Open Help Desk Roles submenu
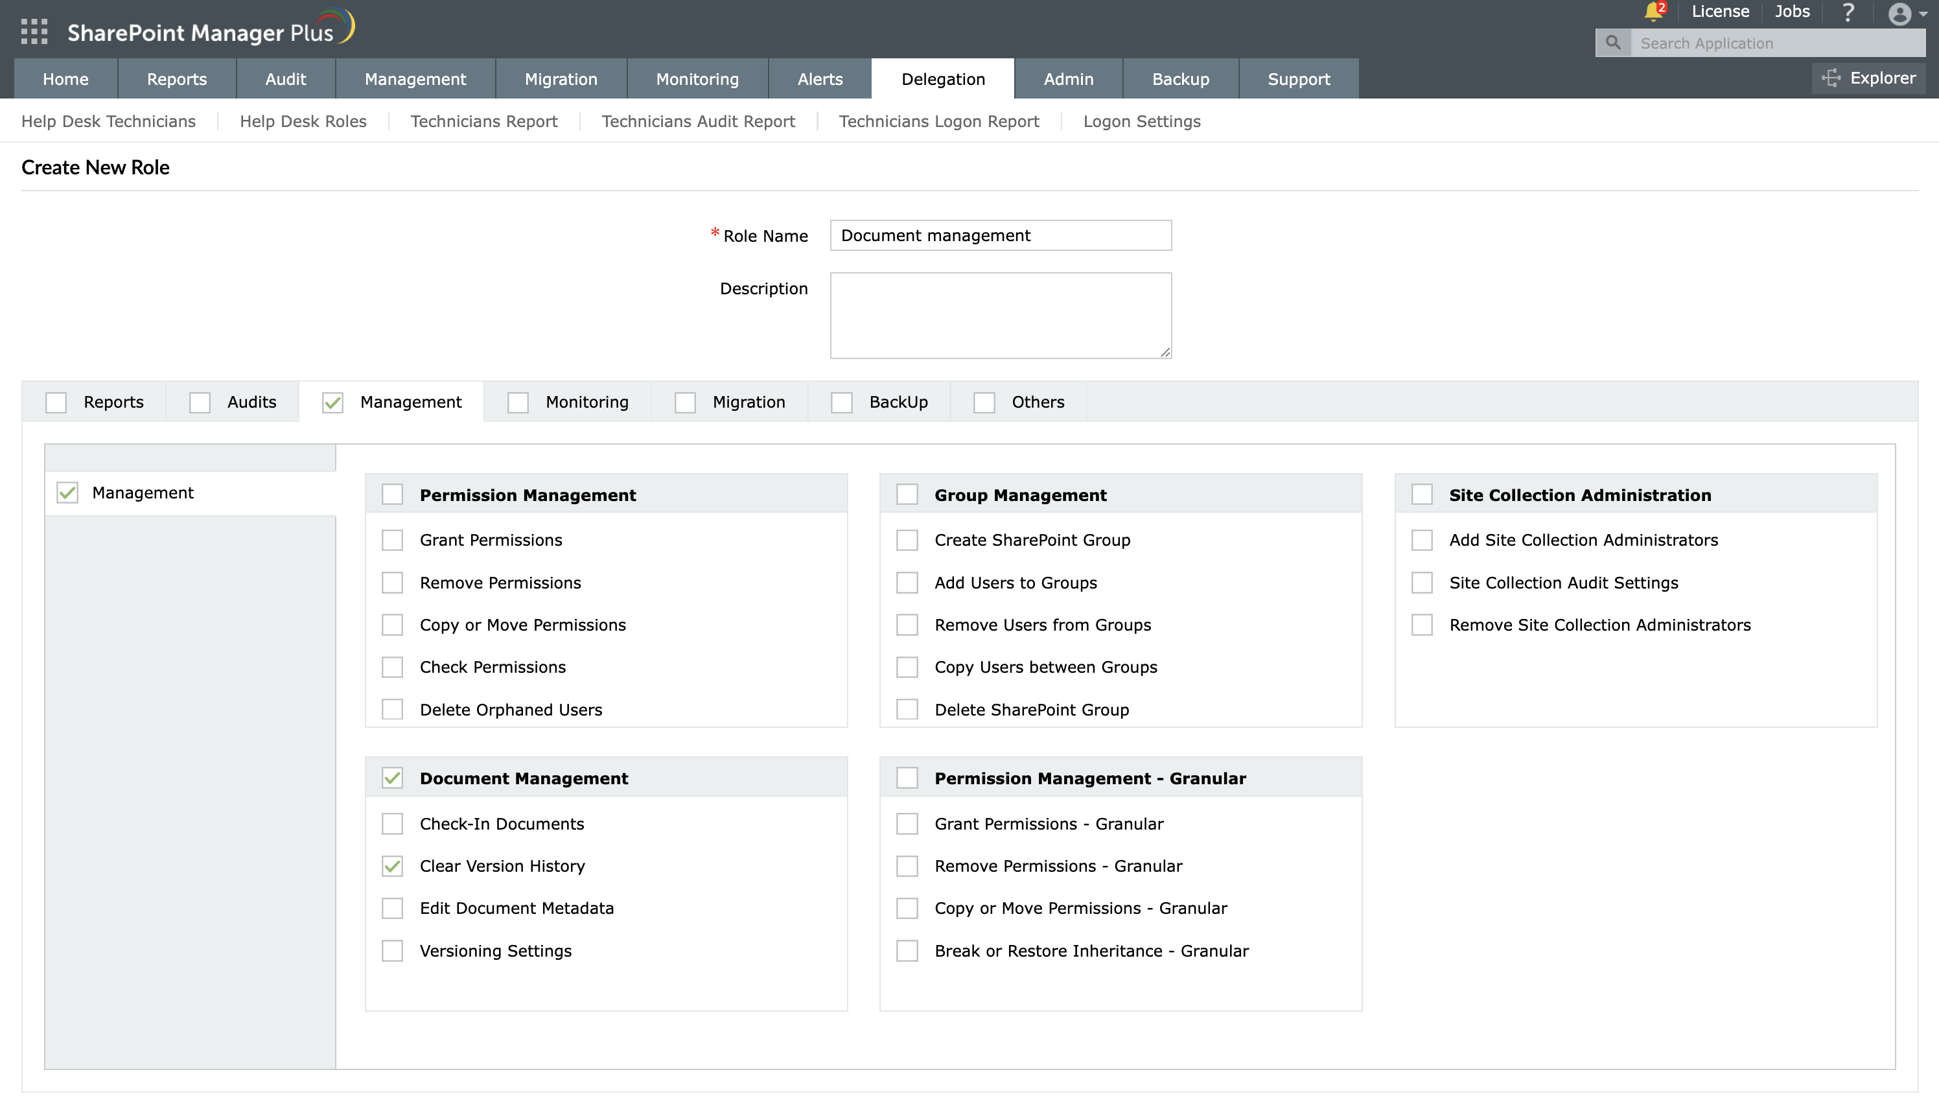The image size is (1939, 1107). (x=303, y=122)
